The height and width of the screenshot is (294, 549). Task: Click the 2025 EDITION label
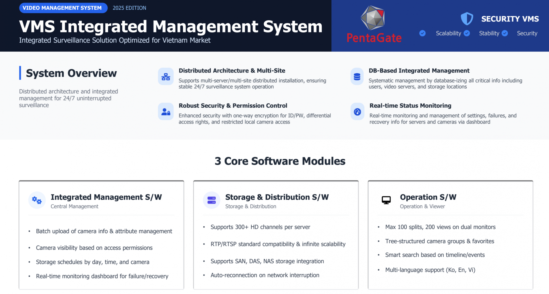(x=129, y=8)
